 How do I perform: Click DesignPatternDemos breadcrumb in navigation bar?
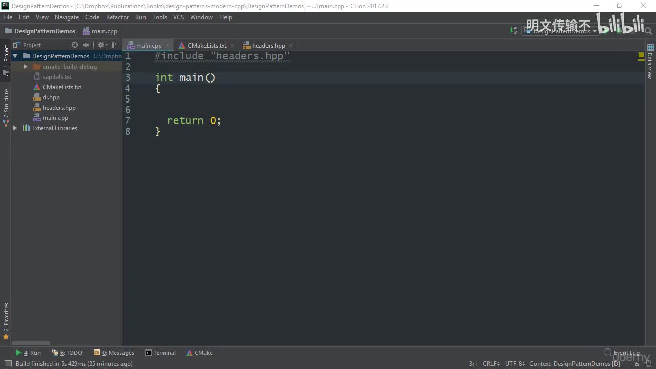[x=40, y=31]
